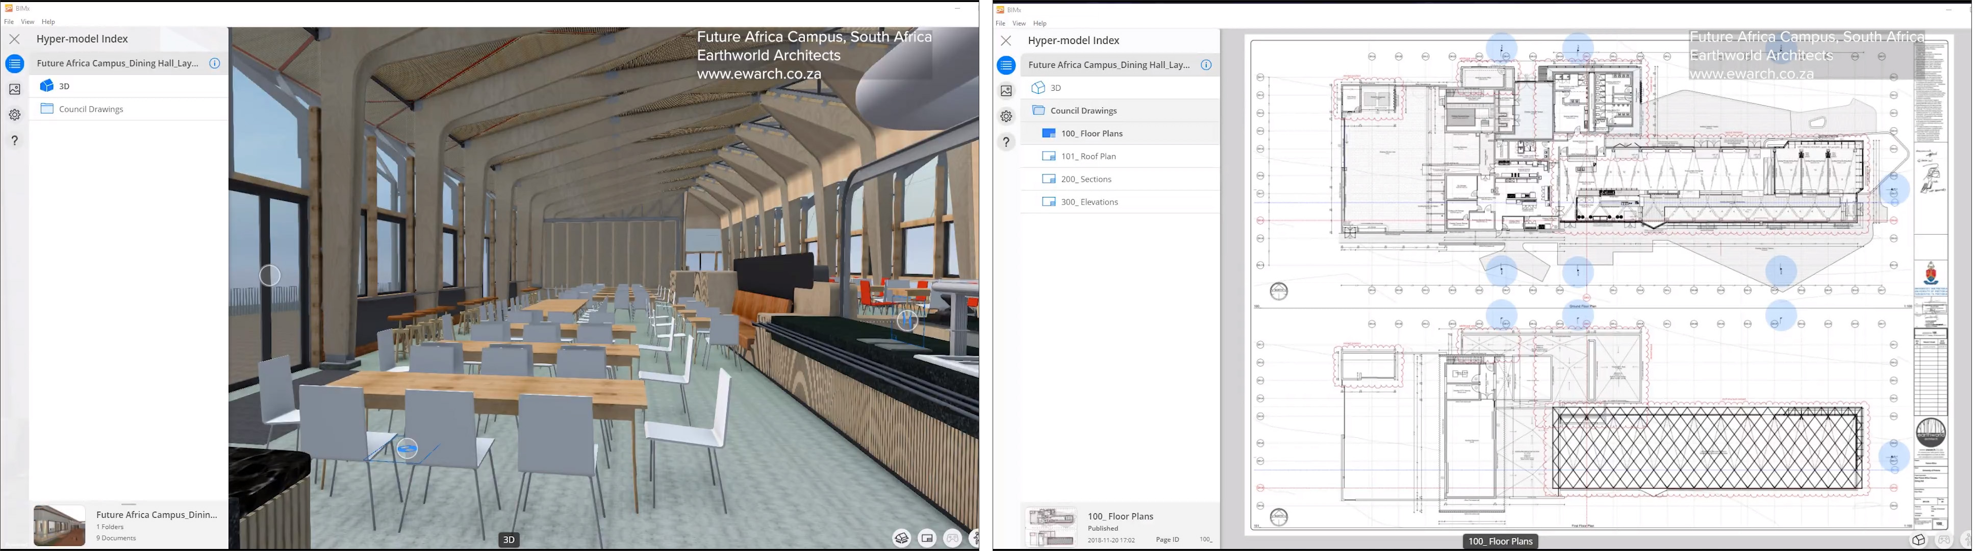Click blue marker at right edge of first floor plan
Screen dimensions: 1976x551
coord(1894,457)
